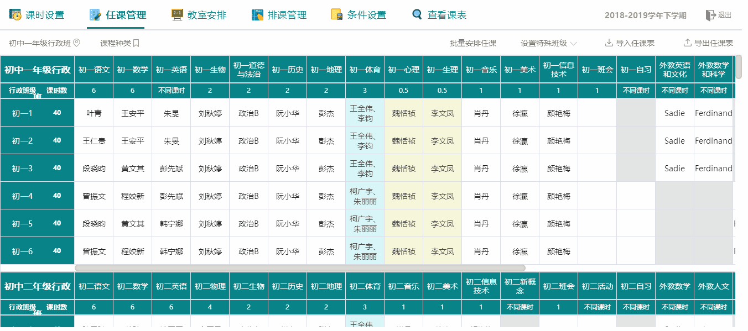Viewport: 748px width, 331px height.
Task: Click the 初一道德与法治 column header
Action: 249,70
